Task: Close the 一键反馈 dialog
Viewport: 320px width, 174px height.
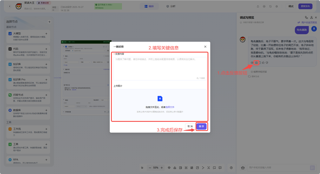Action: pos(205,47)
